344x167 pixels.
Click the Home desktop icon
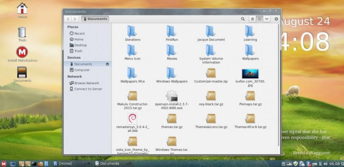(22, 10)
